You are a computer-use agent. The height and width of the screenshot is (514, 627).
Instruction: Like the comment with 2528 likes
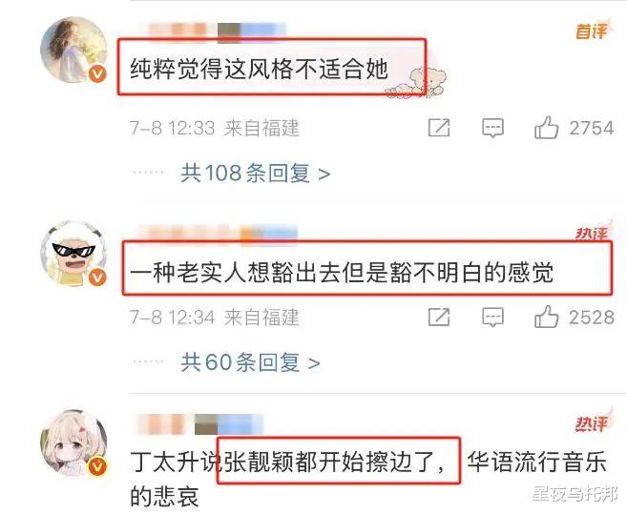coord(546,317)
